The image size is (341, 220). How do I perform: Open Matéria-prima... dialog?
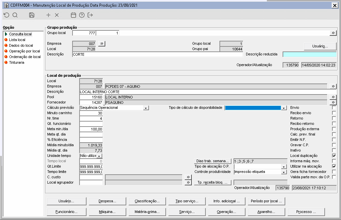(147, 212)
